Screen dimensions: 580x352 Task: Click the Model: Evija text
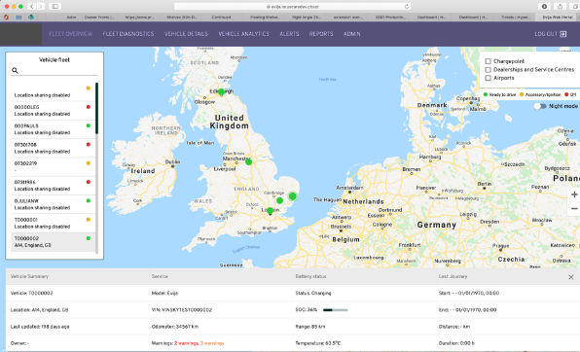pyautogui.click(x=164, y=293)
